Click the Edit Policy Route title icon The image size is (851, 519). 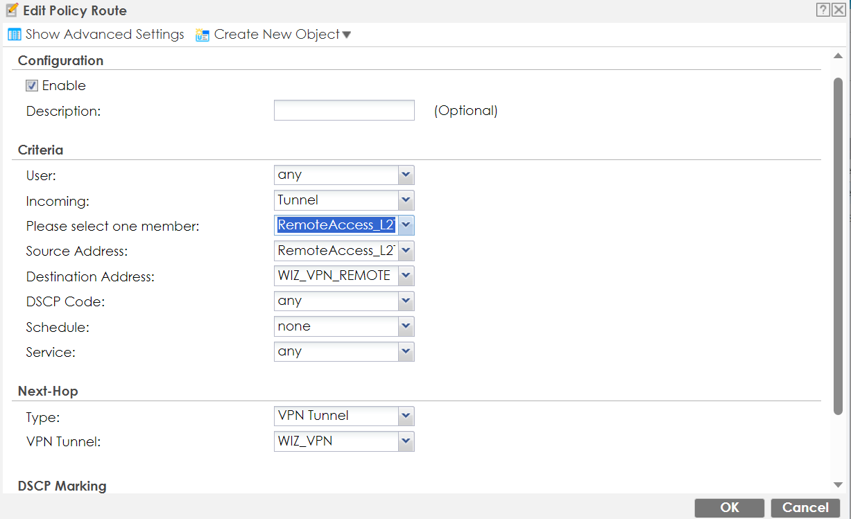point(10,10)
